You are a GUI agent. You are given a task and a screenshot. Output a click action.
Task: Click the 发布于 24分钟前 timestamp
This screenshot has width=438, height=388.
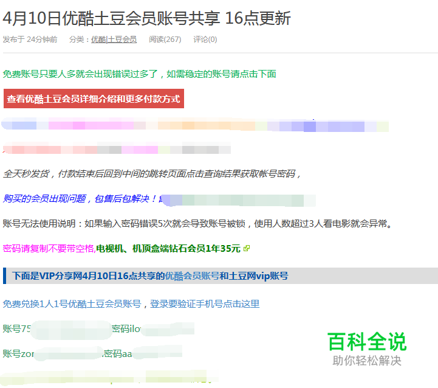[x=30, y=40]
